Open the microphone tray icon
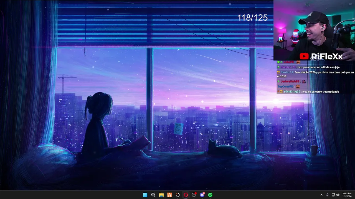Image resolution: width=355 pixels, height=199 pixels. pos(328,195)
